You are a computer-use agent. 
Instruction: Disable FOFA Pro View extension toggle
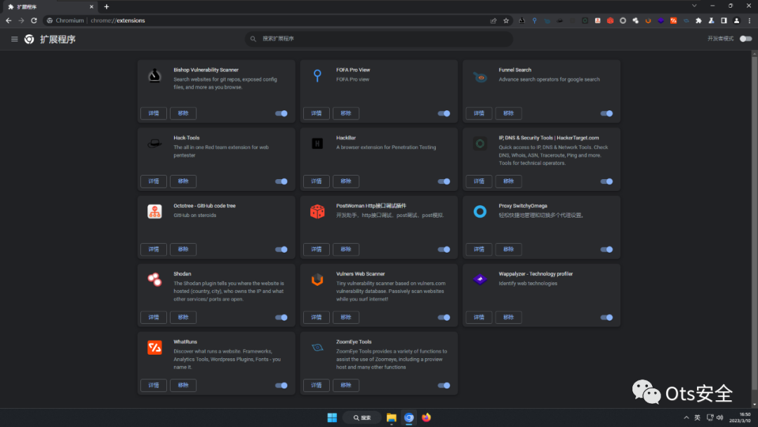click(x=444, y=113)
